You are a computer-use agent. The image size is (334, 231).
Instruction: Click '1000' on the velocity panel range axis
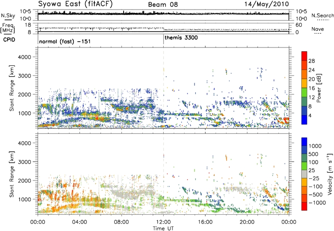click(x=25, y=199)
